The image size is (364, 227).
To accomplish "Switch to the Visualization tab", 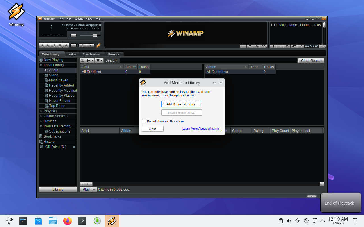I will tap(92, 54).
